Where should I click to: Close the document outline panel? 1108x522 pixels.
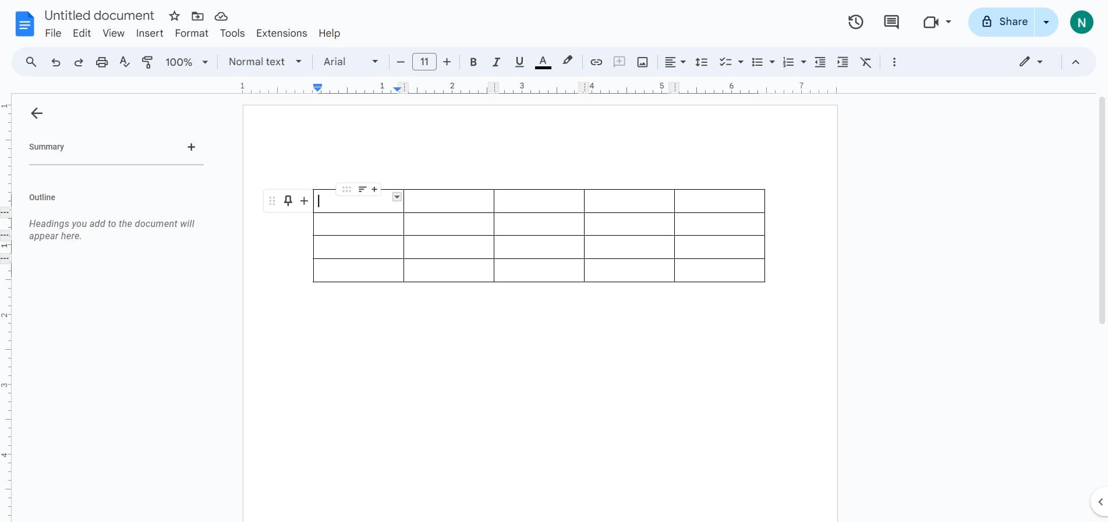pyautogui.click(x=37, y=113)
